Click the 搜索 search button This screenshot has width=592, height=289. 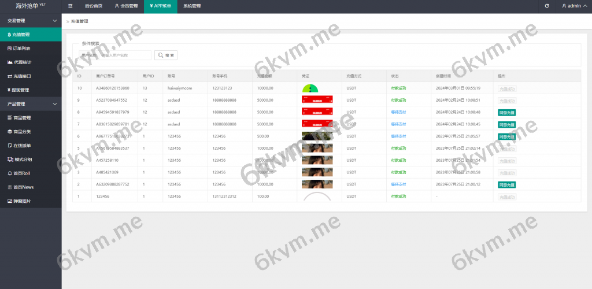(x=165, y=55)
